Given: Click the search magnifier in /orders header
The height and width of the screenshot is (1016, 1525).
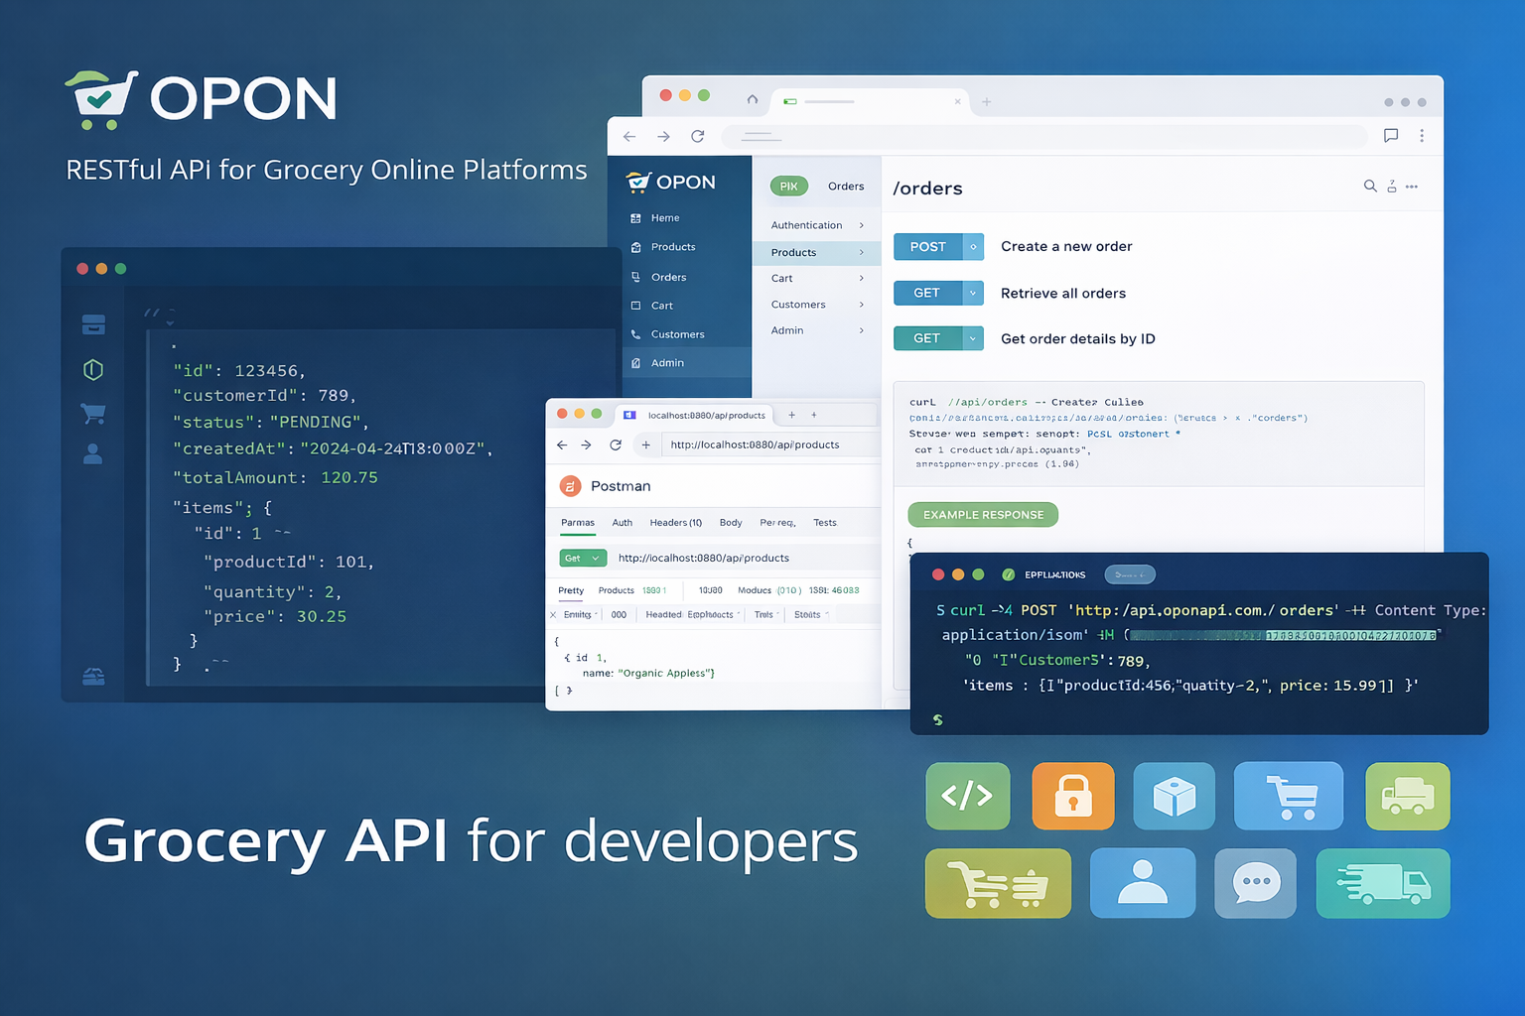Looking at the screenshot, I should [x=1369, y=187].
